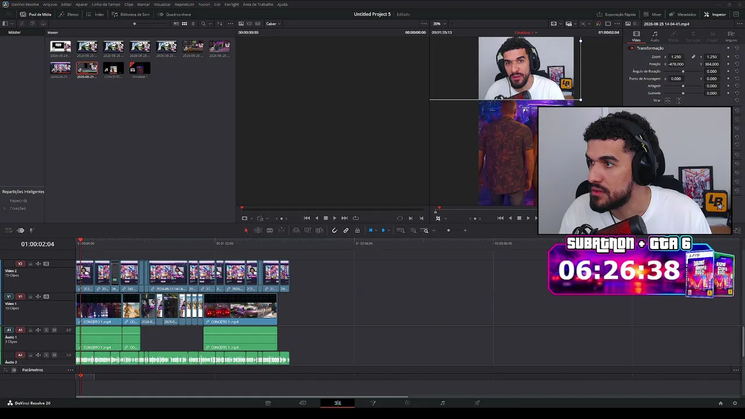Switch media pool to list view
Image resolution: width=745 pixels, height=419 pixels.
pos(193,24)
